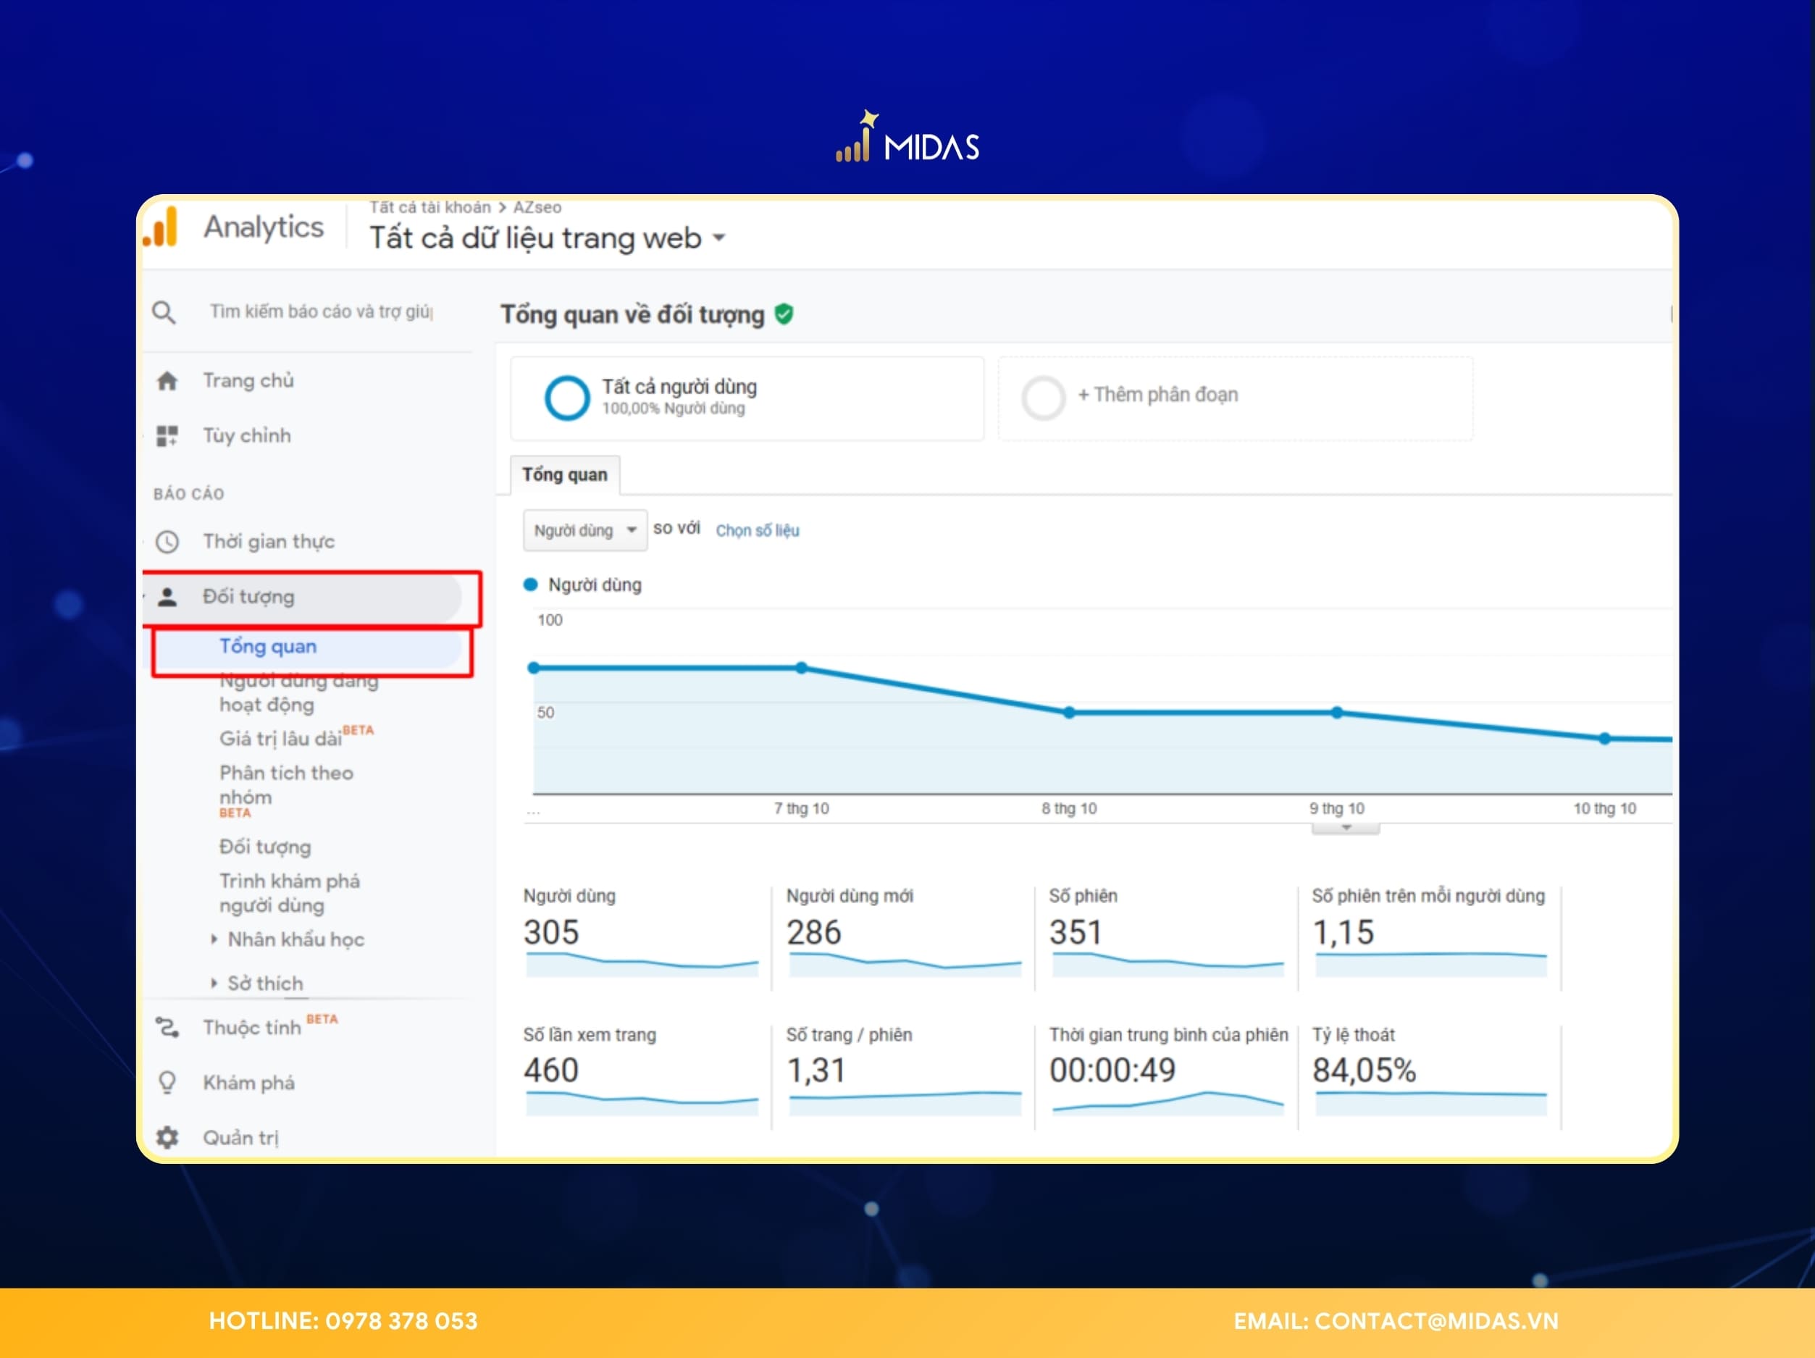
Task: Click the 7 thg 10 data point
Action: 802,668
